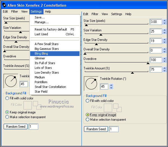
Task: Select right panel Fill with solid color radio
Action: tap(87, 101)
